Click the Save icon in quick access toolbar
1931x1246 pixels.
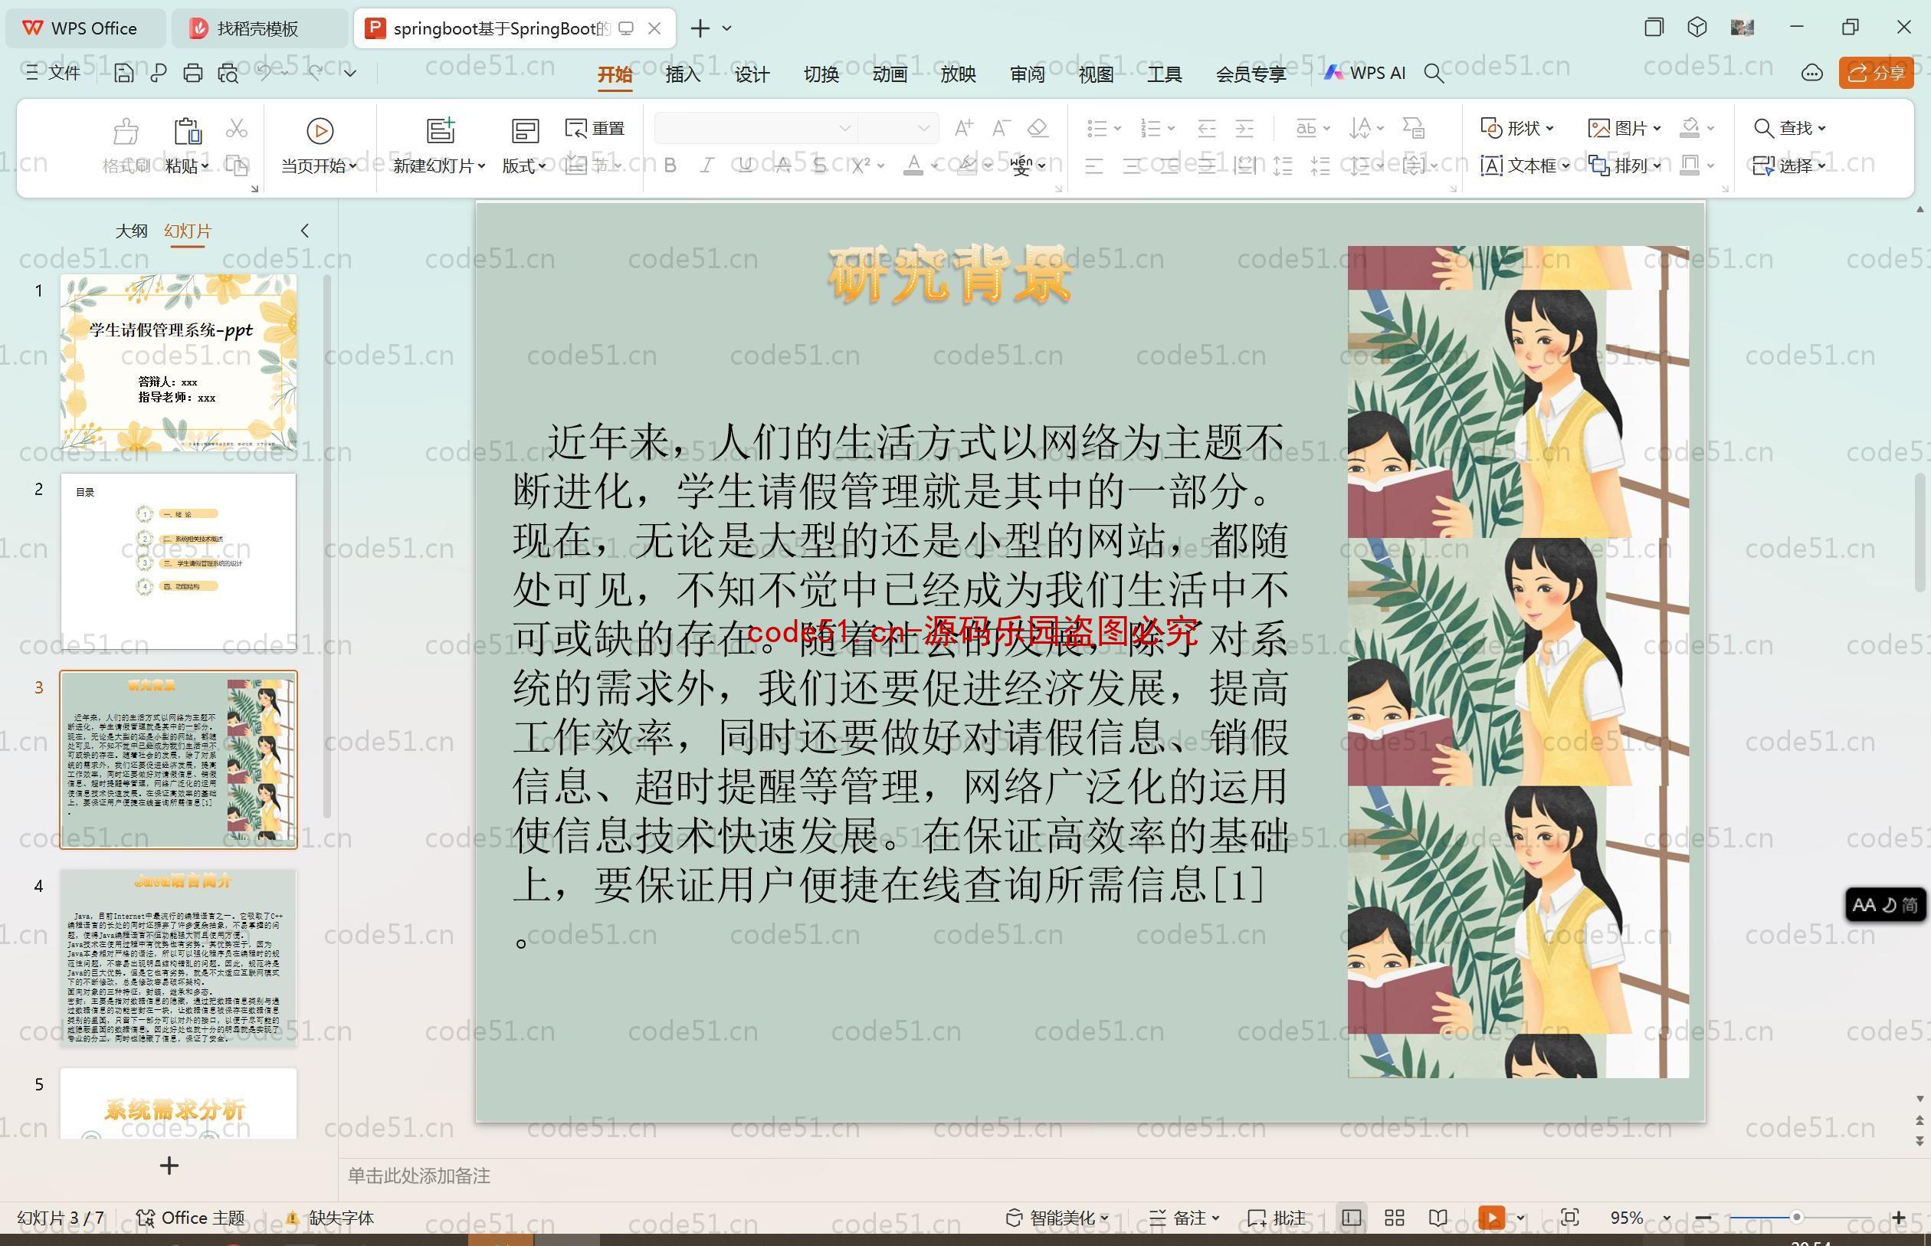(124, 74)
